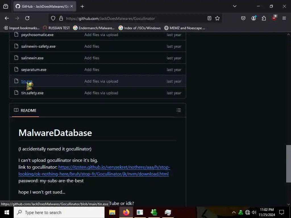Open the extensions puzzle icon
This screenshot has width=291, height=218.
point(264,18)
